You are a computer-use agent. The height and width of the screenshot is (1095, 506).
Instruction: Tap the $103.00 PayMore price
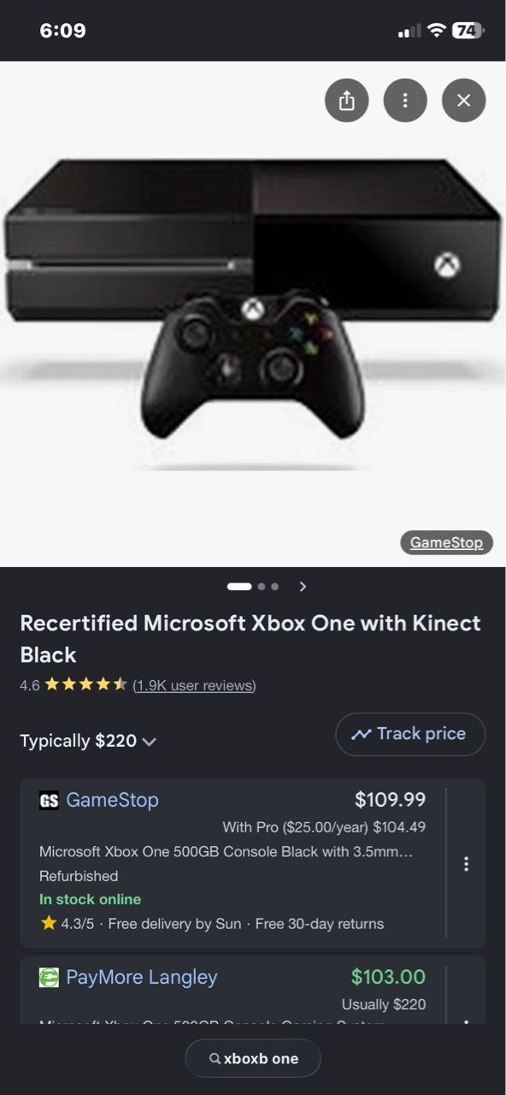(388, 976)
